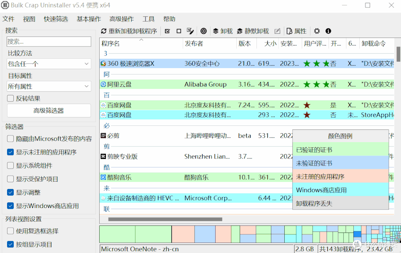Sort by the 版本 column header
Viewport: 401px width, 253px height.
tap(246, 44)
